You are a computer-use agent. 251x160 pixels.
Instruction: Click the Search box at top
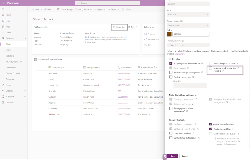click(107, 3)
